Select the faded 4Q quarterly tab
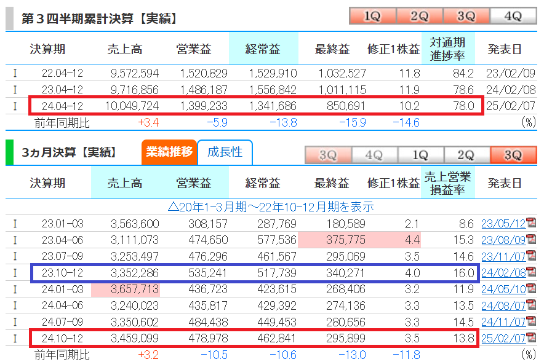 [x=375, y=155]
